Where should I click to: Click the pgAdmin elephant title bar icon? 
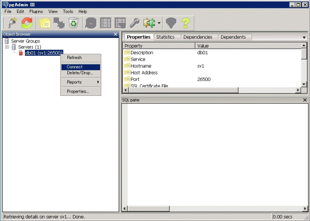pyautogui.click(x=6, y=5)
